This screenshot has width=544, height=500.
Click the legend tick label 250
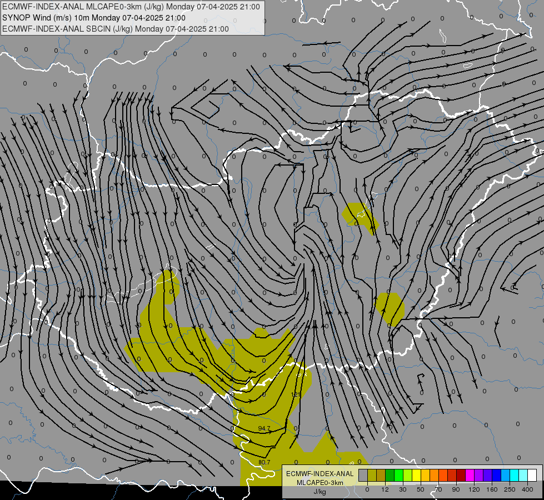[x=510, y=489]
